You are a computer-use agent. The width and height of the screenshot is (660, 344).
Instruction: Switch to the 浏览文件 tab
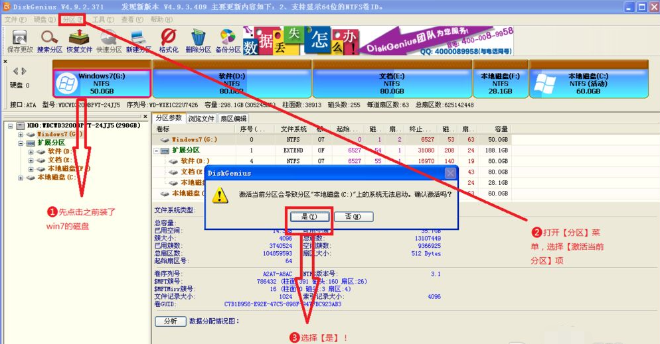tap(201, 119)
